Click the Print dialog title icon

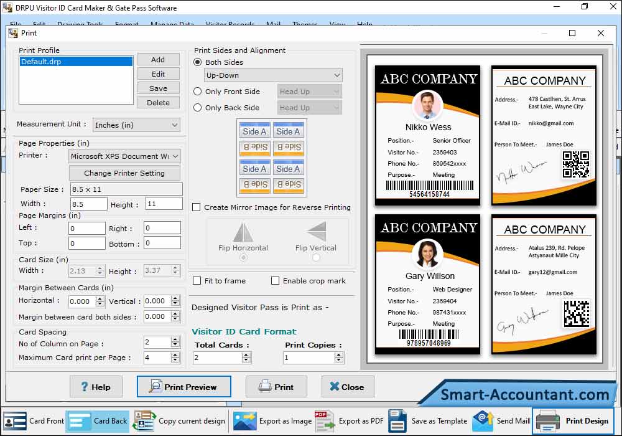coord(13,33)
